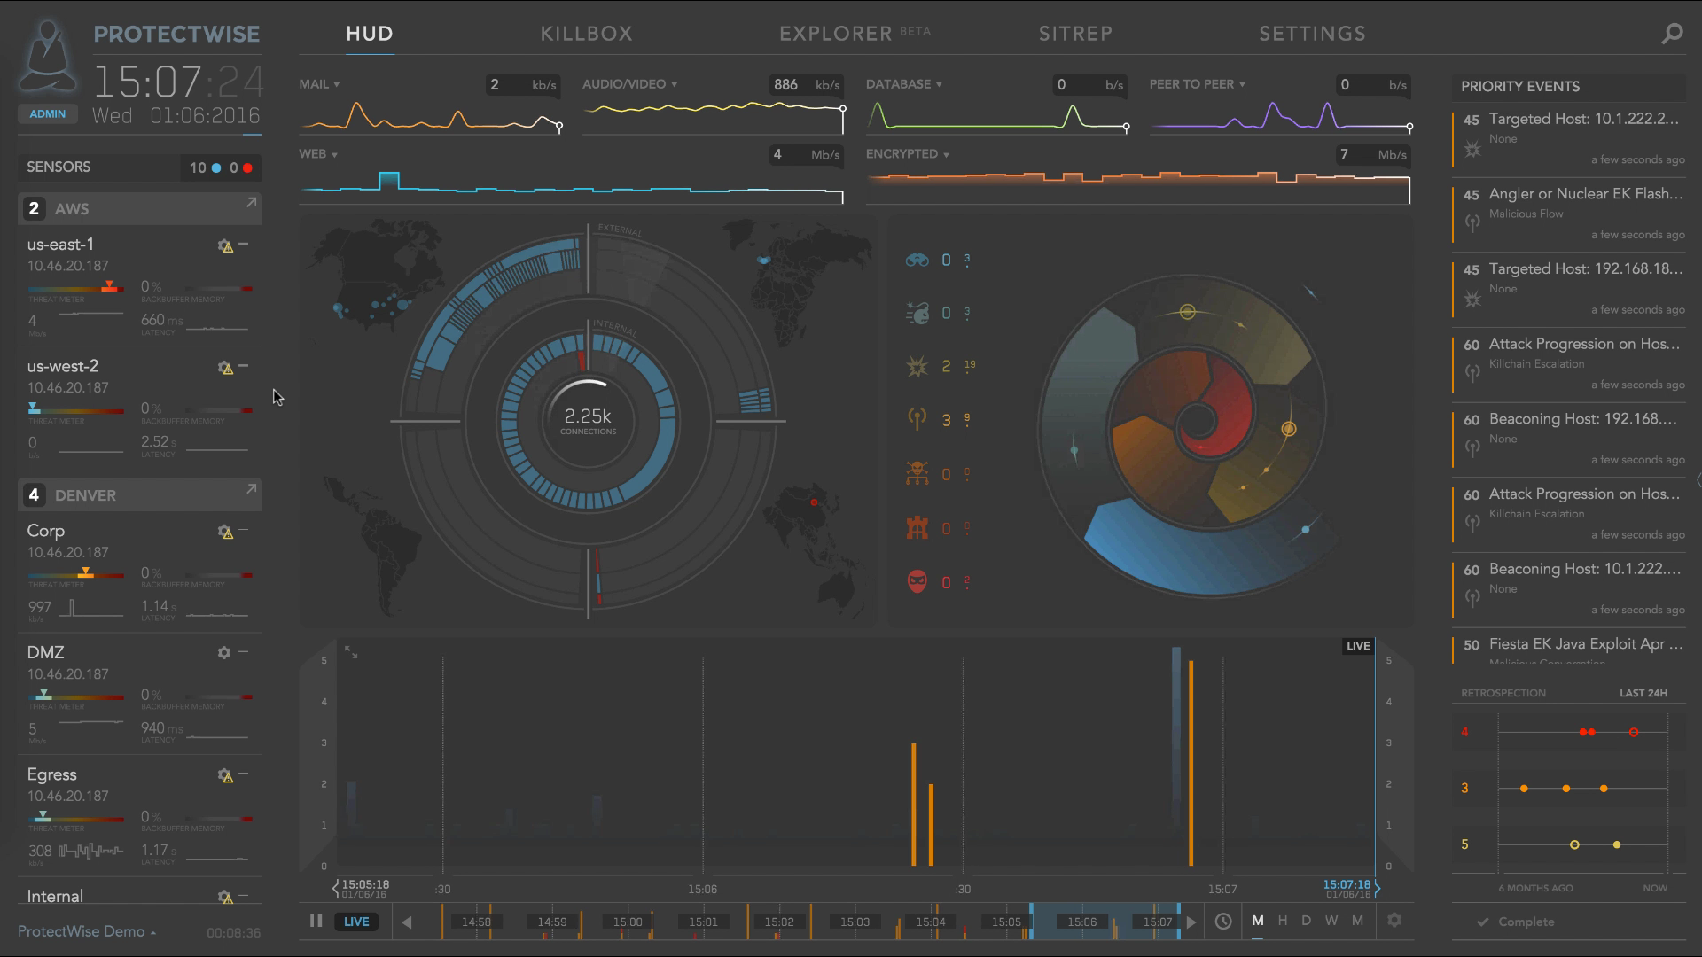The image size is (1702, 957).
Task: Select the H hour timescale option
Action: (1282, 921)
